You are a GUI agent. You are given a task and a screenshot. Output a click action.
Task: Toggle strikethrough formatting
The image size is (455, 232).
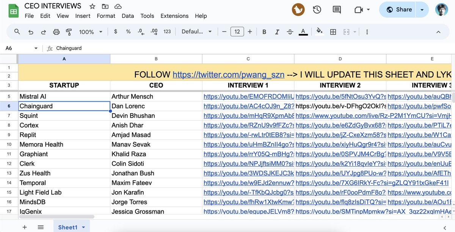(290, 32)
